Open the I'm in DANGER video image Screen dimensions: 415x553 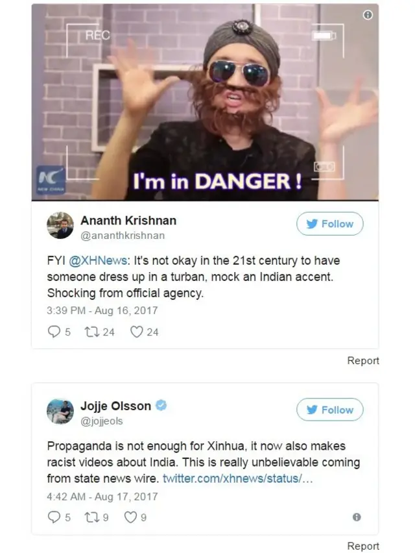(x=205, y=103)
